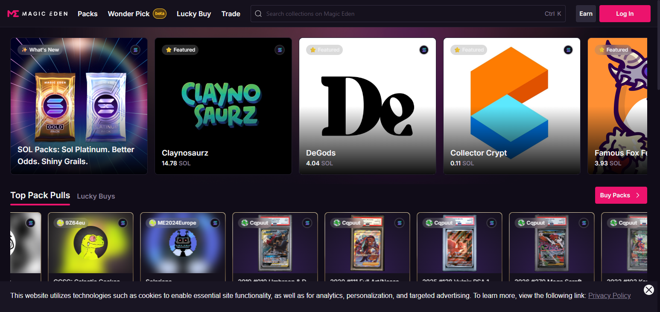660x312 pixels.
Task: Open the Claynosaurz collection card
Action: click(223, 106)
